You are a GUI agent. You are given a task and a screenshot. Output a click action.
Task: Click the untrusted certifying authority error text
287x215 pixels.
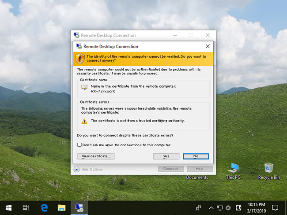click(138, 121)
